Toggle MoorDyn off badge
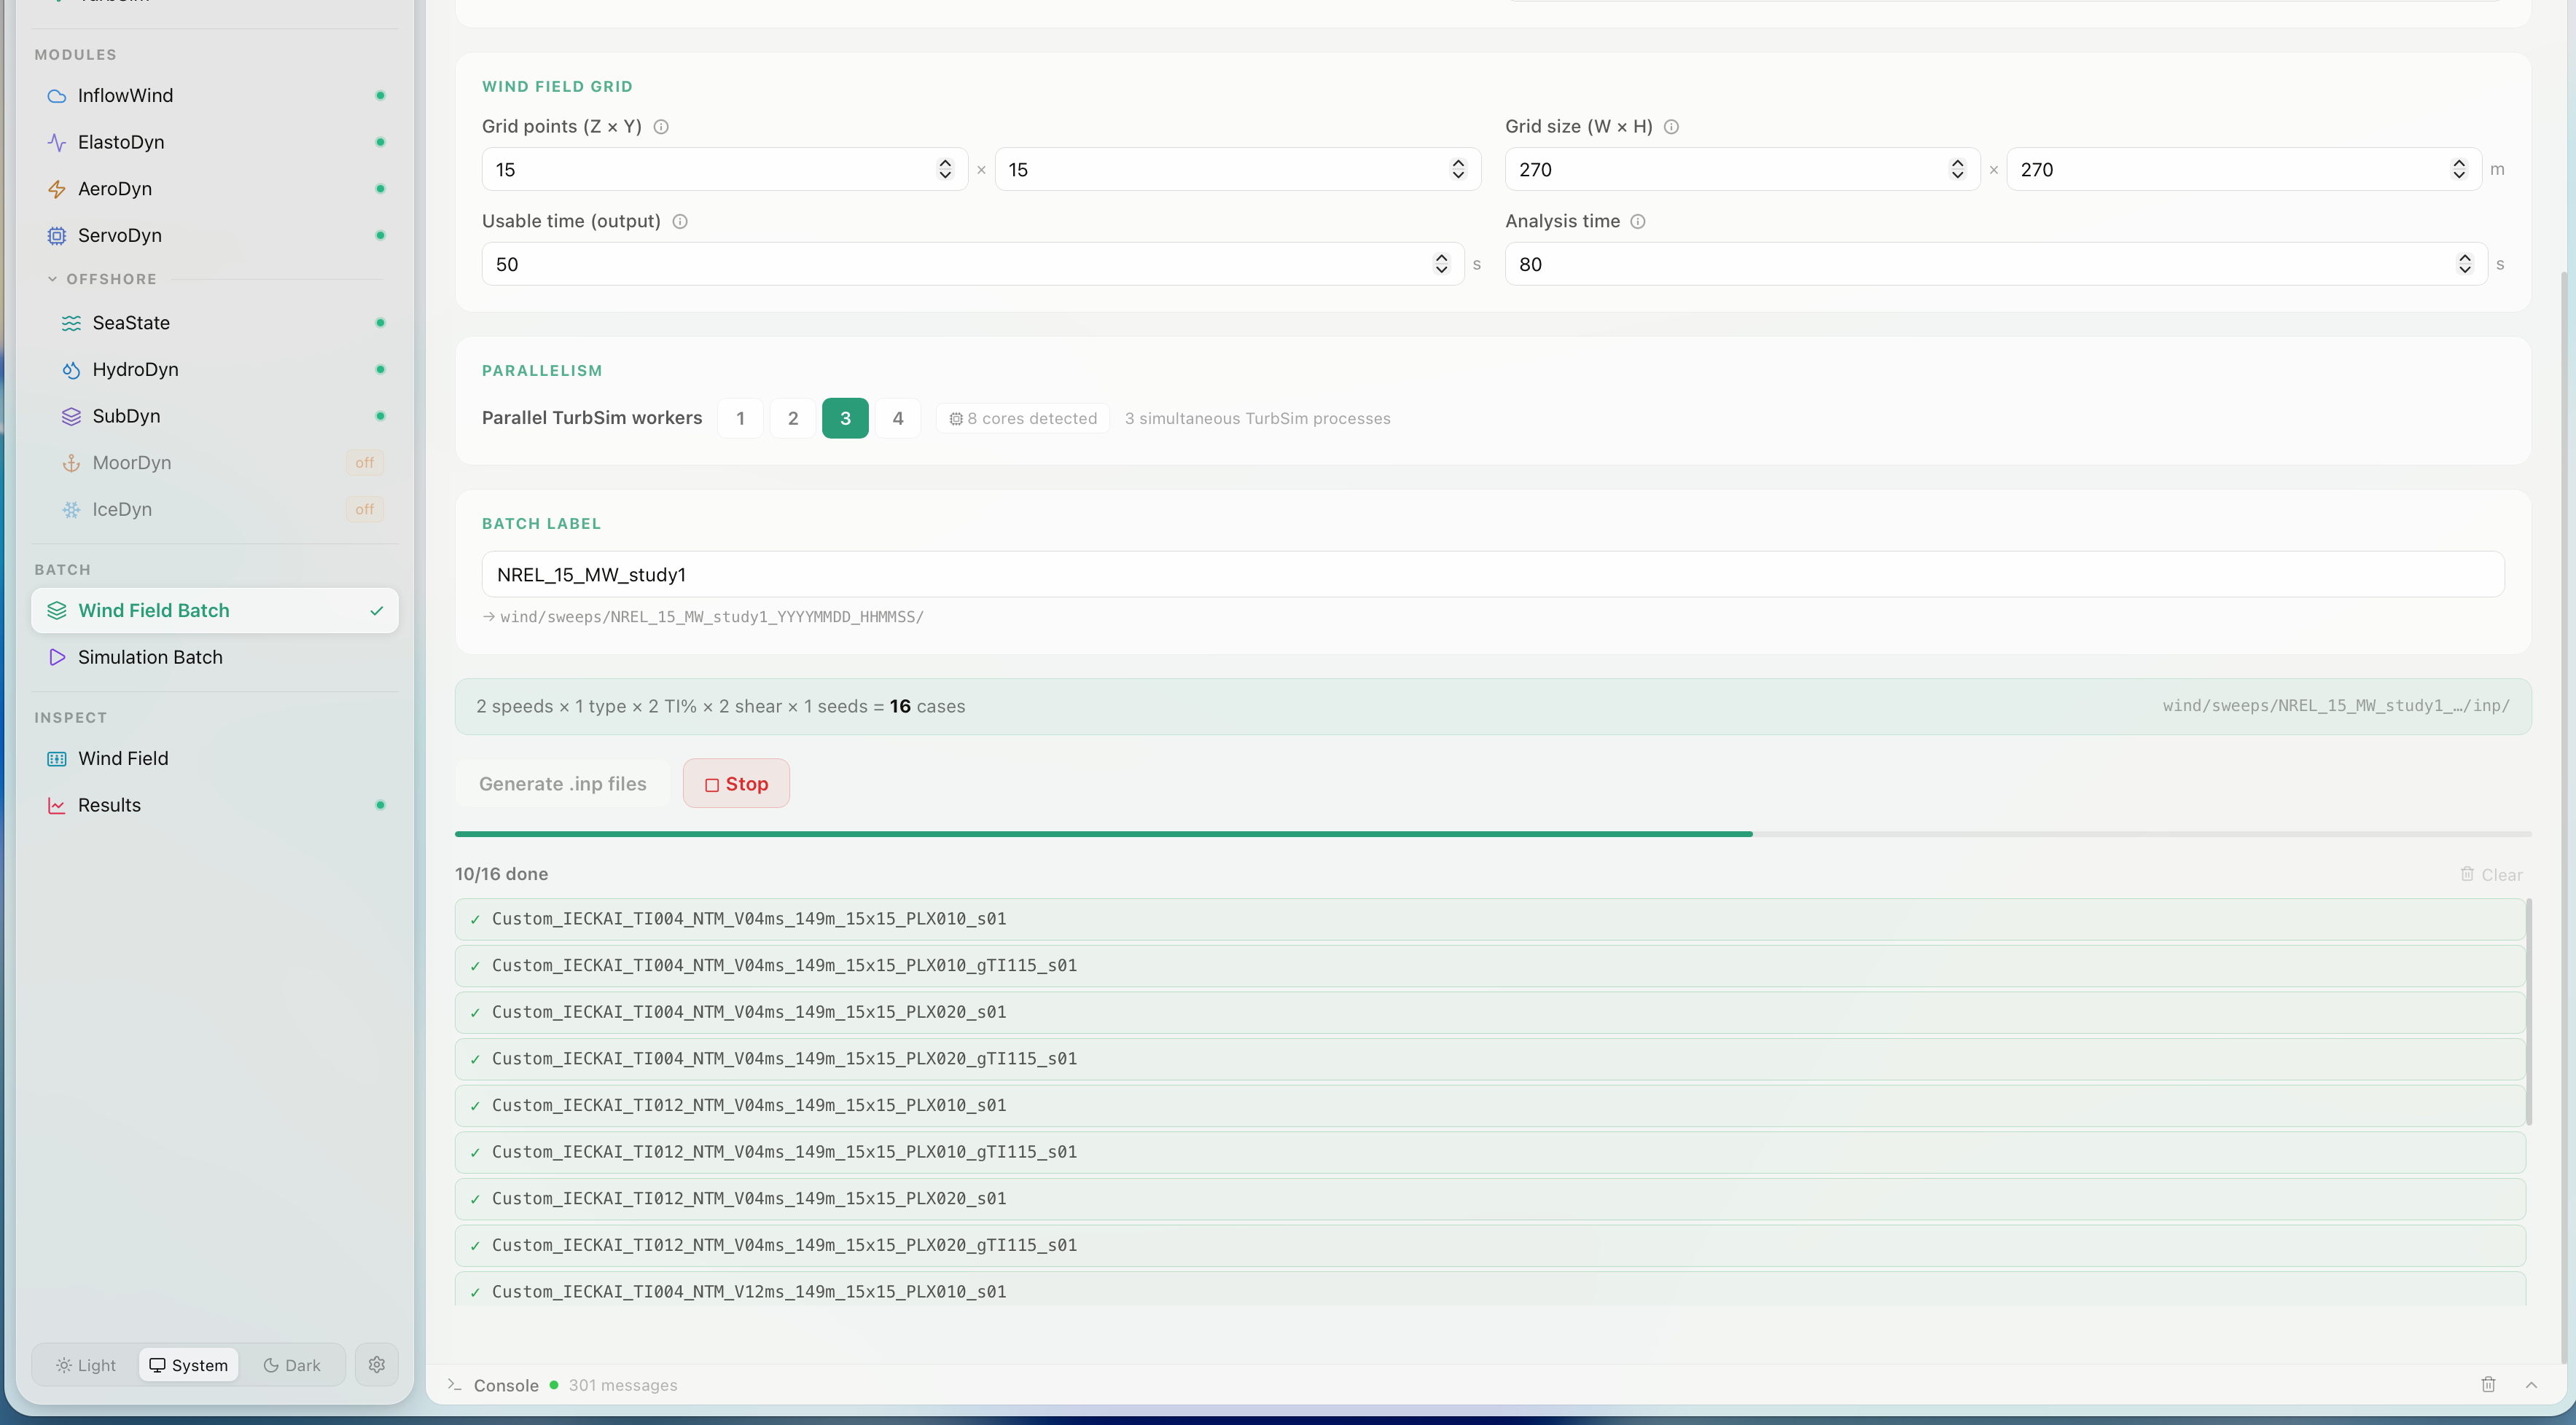The width and height of the screenshot is (2576, 1425). [364, 463]
